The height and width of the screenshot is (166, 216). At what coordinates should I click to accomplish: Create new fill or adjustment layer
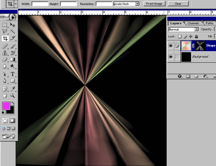click(205, 76)
